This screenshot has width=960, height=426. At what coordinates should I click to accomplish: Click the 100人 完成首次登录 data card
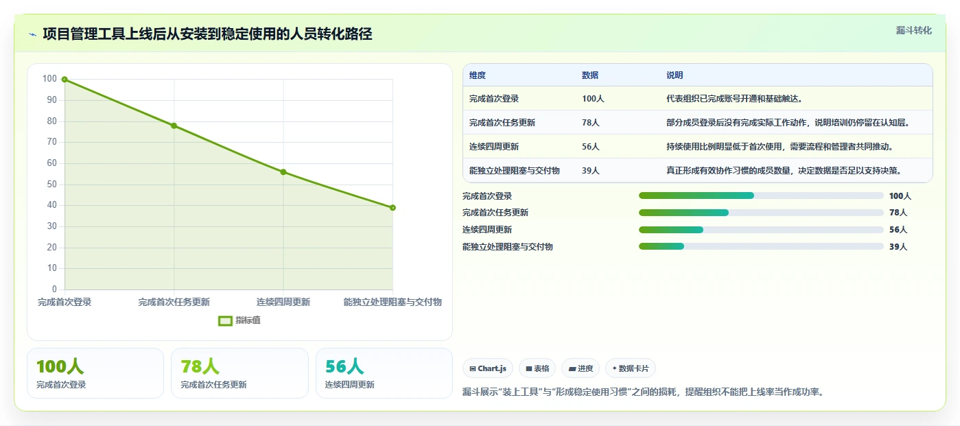95,373
